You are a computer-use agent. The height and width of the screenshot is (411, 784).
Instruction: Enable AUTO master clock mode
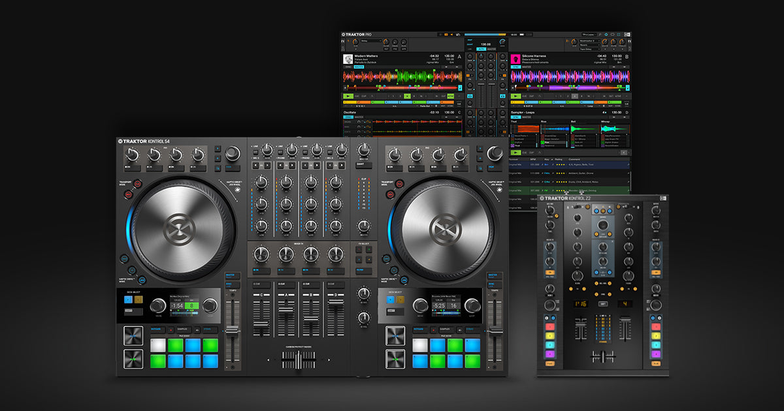(482, 49)
